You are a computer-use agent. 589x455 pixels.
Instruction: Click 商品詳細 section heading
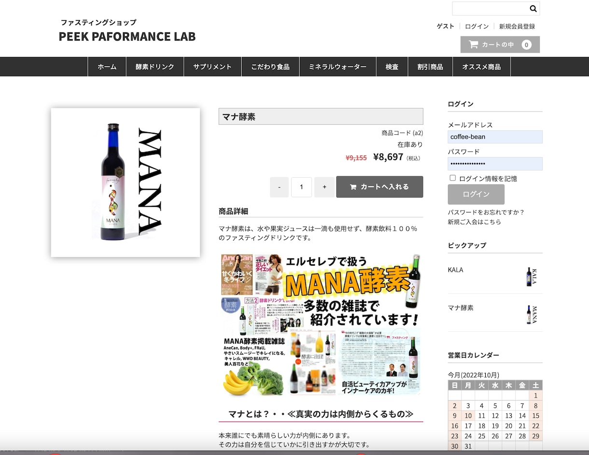233,211
